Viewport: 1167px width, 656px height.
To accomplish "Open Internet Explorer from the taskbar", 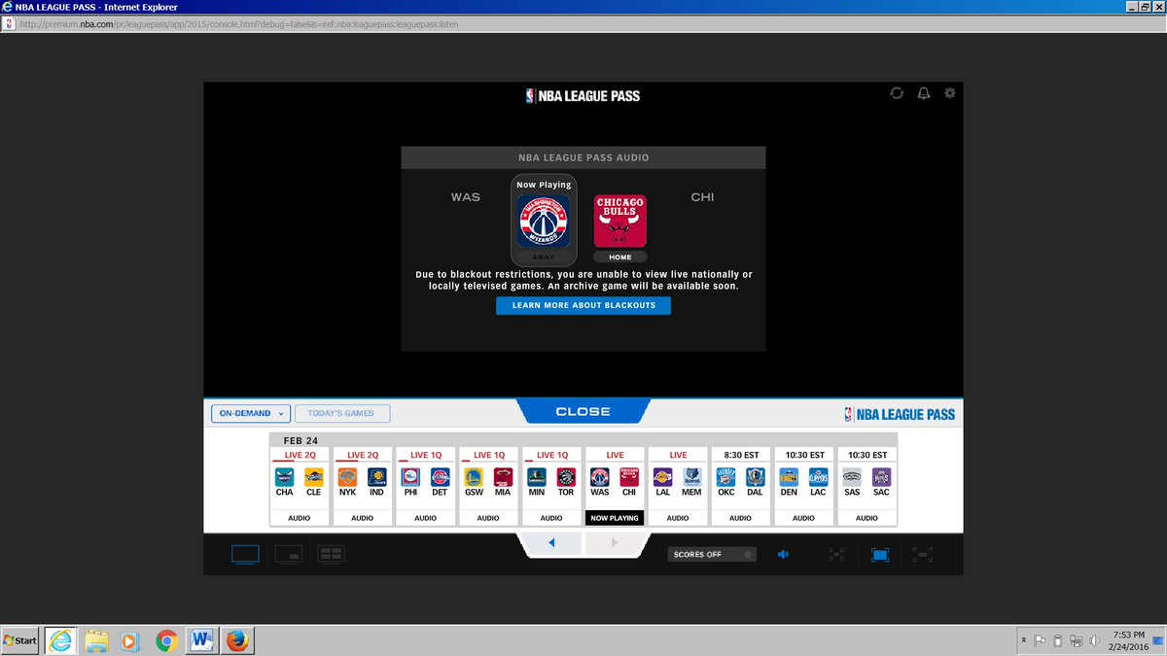I will coord(62,640).
